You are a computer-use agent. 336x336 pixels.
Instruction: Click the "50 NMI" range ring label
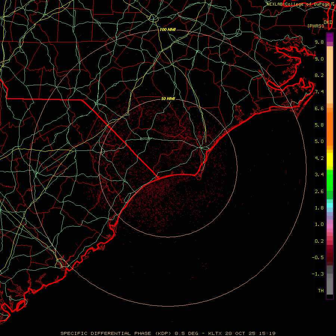click(x=168, y=99)
